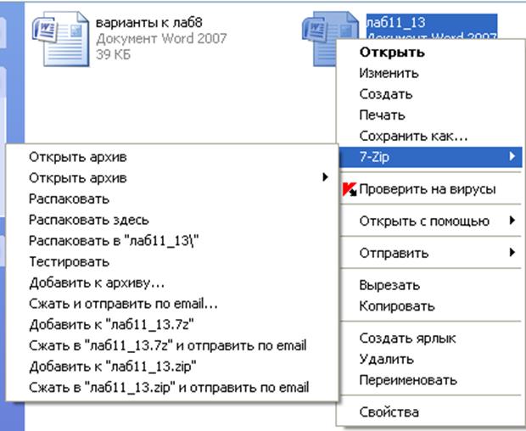526x431 pixels.
Task: Choose "Сохранить как..." menu entry
Action: (413, 136)
